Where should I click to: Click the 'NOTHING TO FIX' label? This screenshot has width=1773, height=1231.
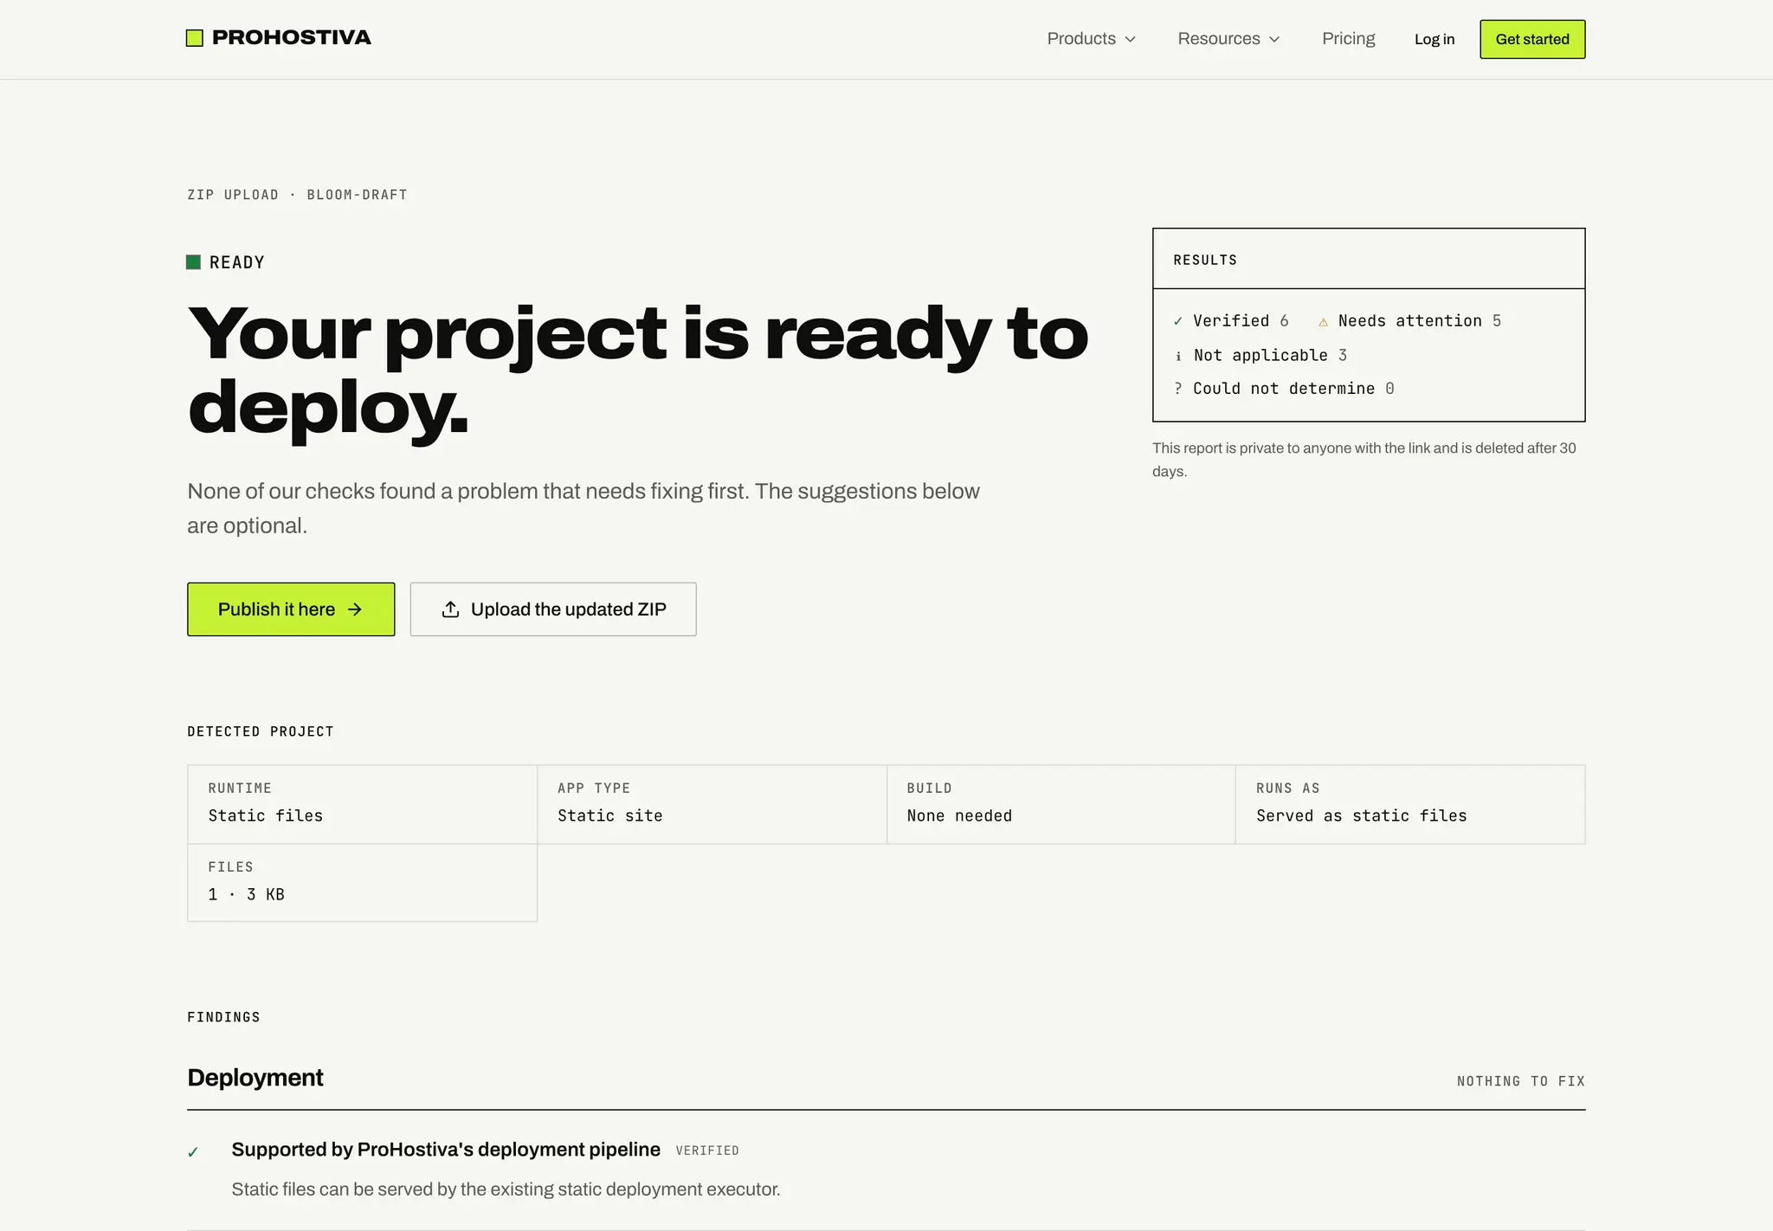(1521, 1081)
